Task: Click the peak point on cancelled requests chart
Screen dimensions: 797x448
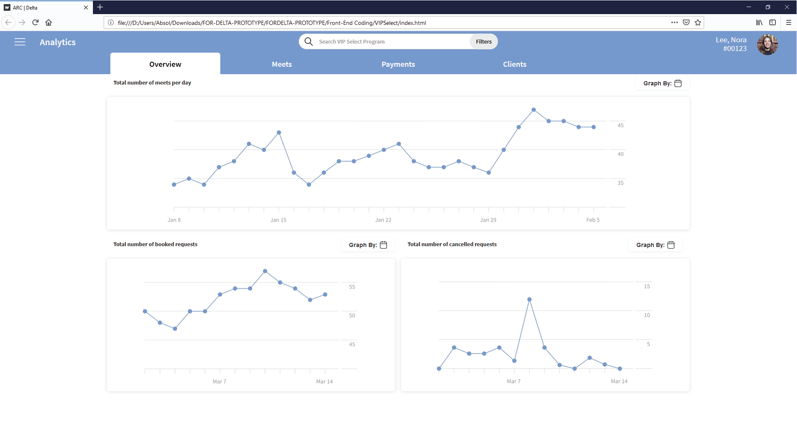Action: coord(529,299)
